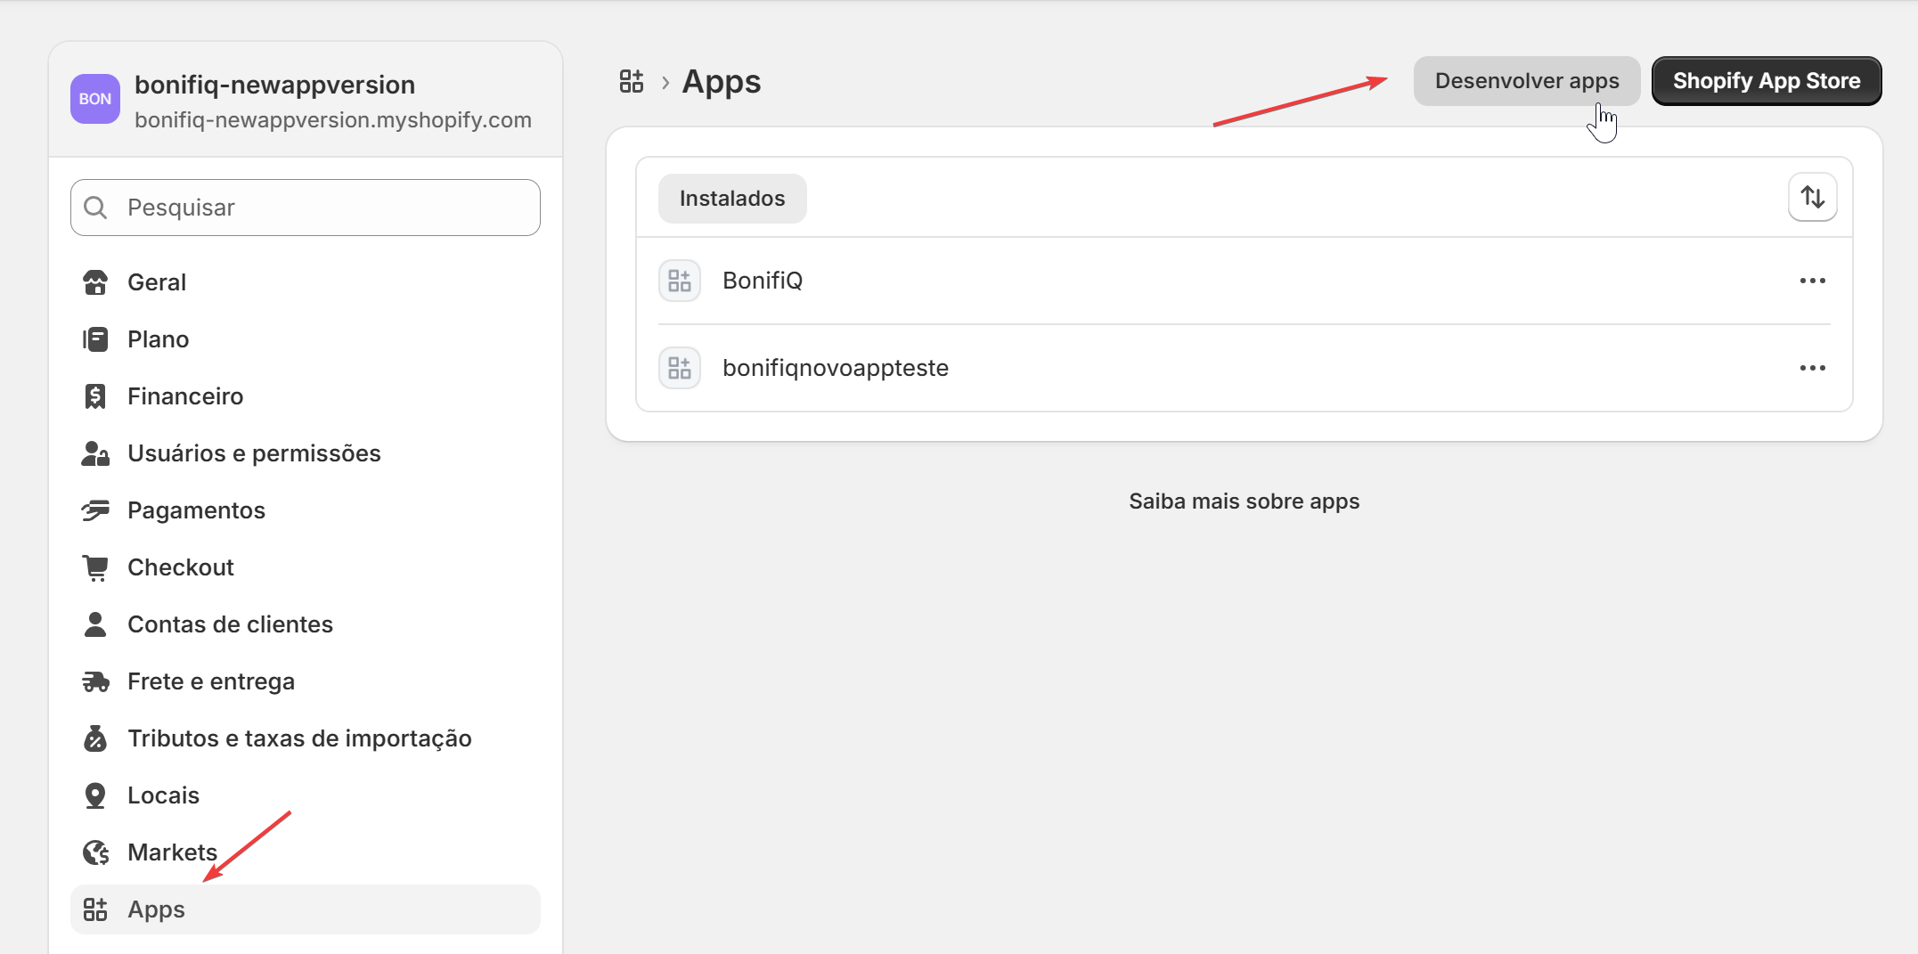Sort the installed apps list
The image size is (1918, 954).
1813,197
